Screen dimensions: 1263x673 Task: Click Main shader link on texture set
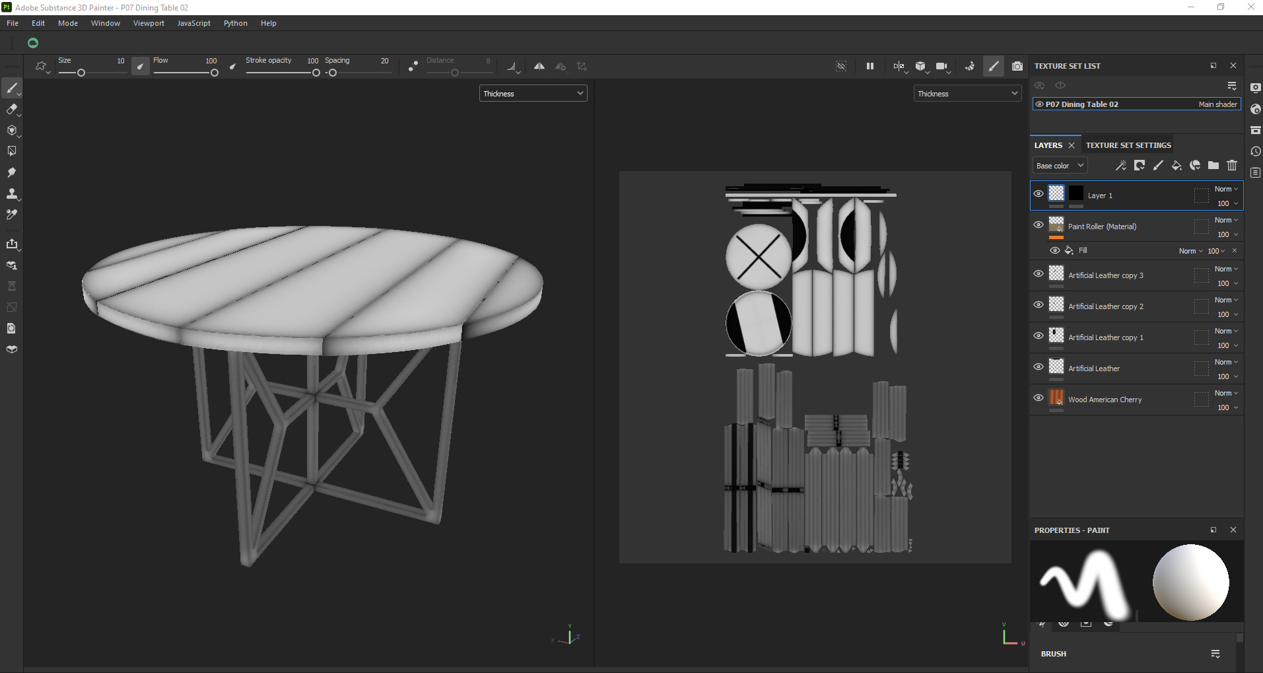(1217, 104)
